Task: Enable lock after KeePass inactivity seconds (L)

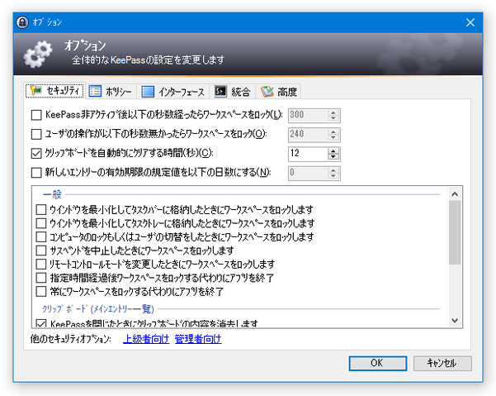Action: point(36,115)
